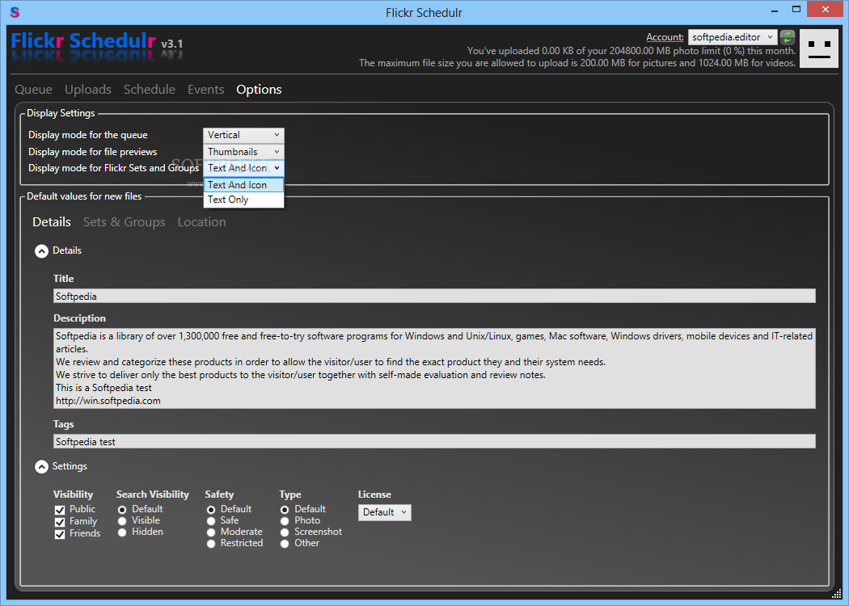This screenshot has height=606, width=849.
Task: Open the account softpedia.editor dropdown
Action: coord(733,37)
